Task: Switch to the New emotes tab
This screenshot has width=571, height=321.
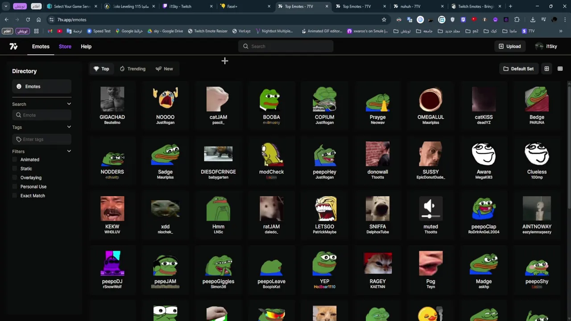Action: click(x=164, y=69)
